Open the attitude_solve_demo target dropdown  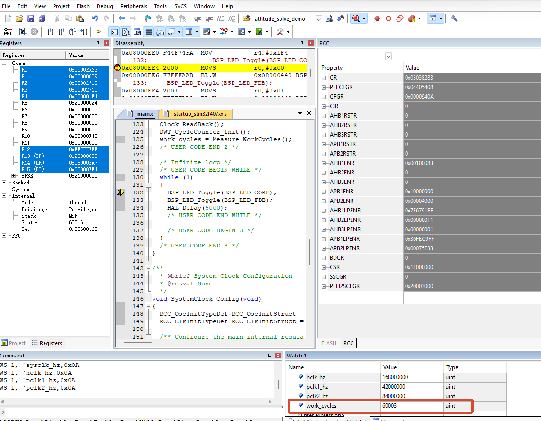click(x=318, y=19)
